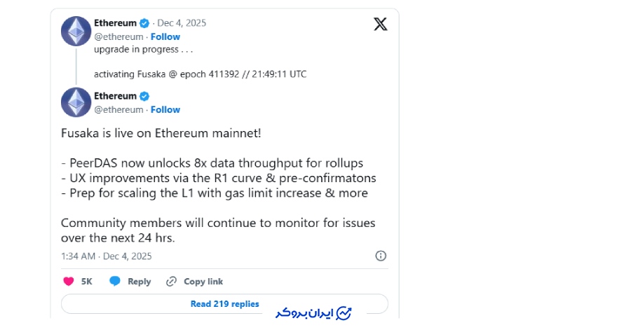
Task: Follow Ethereum from the upper tweet
Action: click(165, 36)
